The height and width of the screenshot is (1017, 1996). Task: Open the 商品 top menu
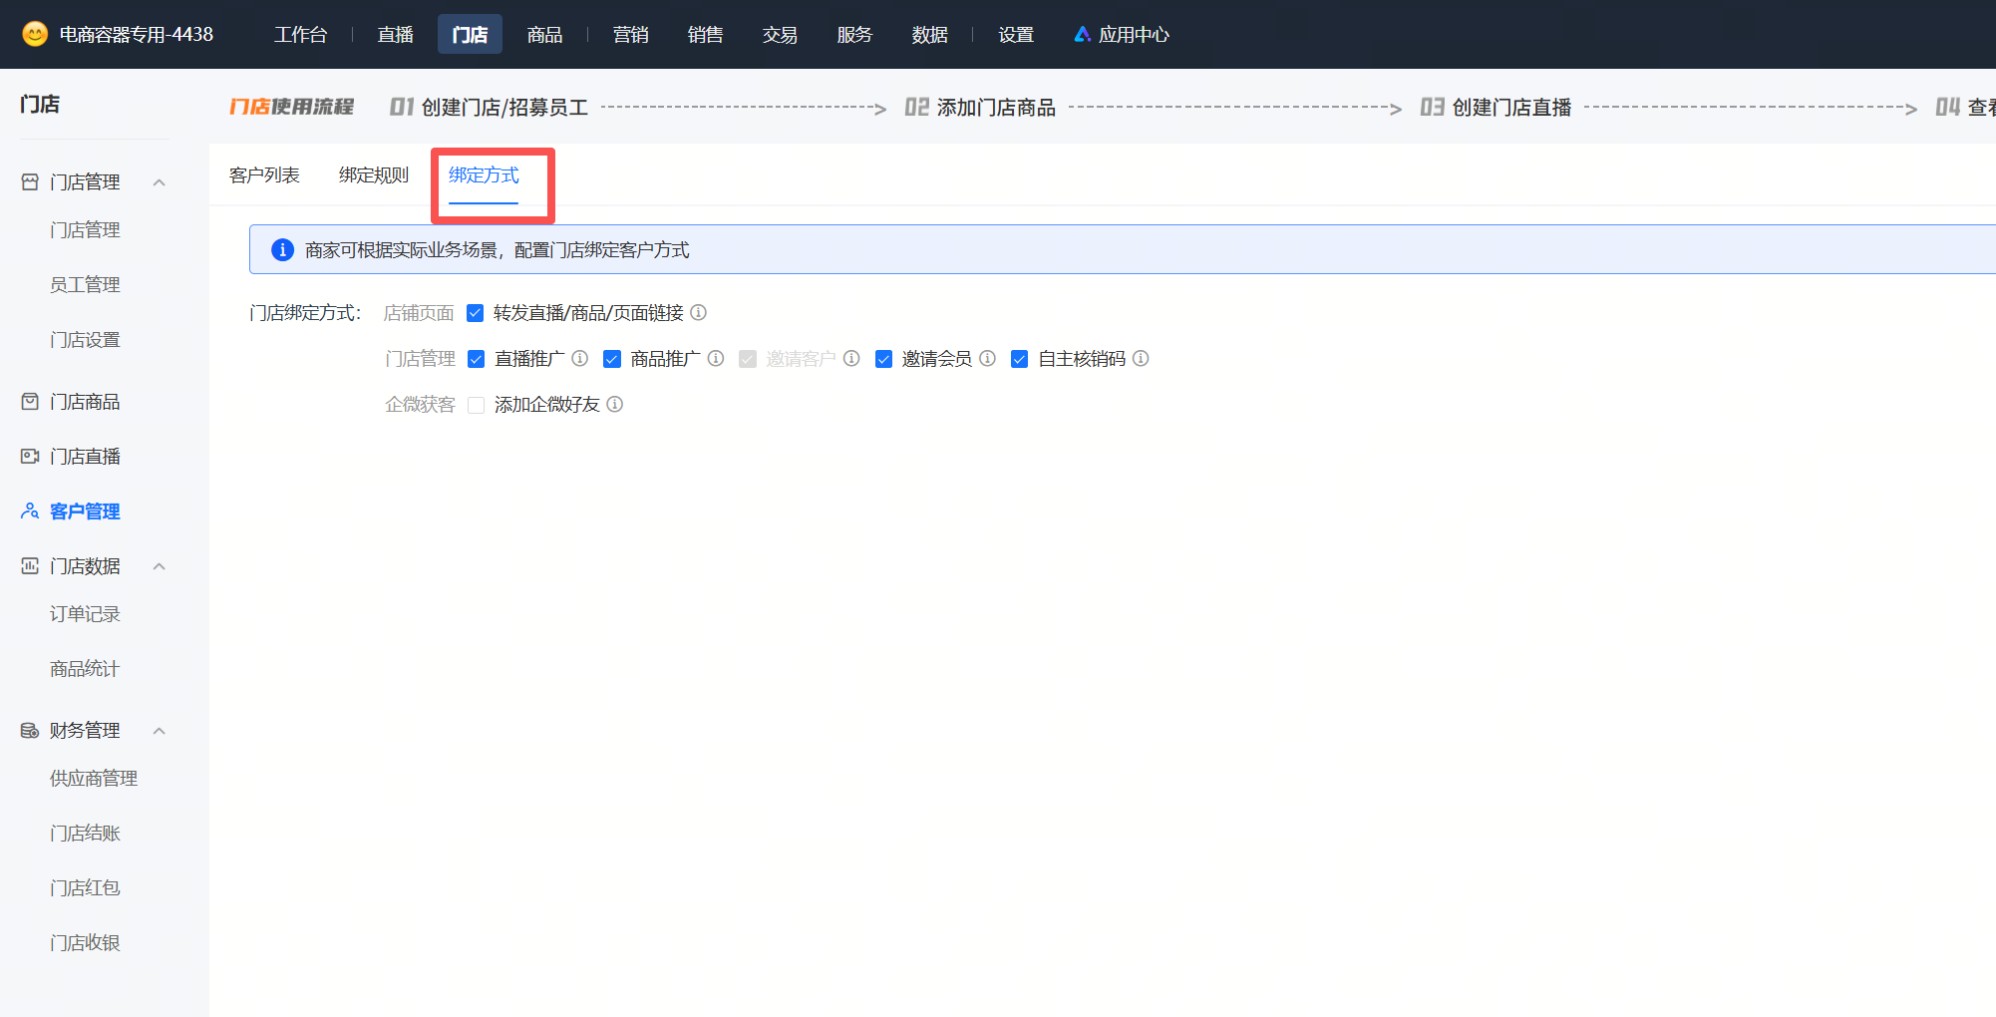(x=545, y=35)
